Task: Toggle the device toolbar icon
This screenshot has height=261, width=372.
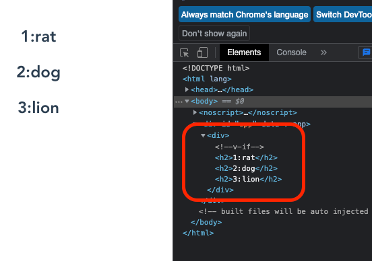Action: [x=202, y=52]
